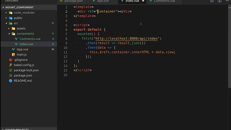Click the git icon beside .gitignore
The height and width of the screenshot is (130, 231).
(10, 60)
